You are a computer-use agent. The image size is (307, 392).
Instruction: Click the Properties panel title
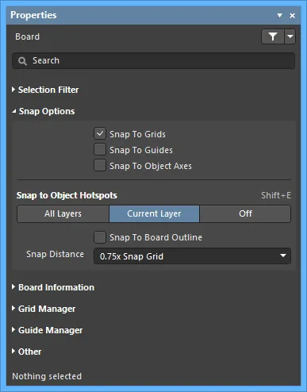(33, 15)
